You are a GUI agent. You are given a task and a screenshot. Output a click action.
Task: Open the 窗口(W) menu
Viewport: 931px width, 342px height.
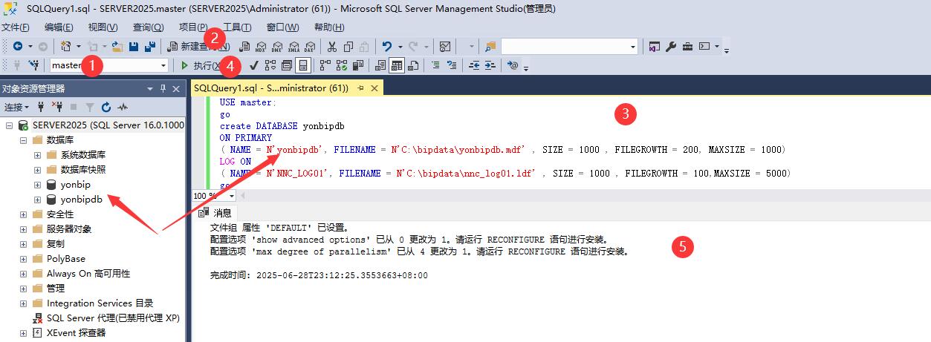click(282, 27)
